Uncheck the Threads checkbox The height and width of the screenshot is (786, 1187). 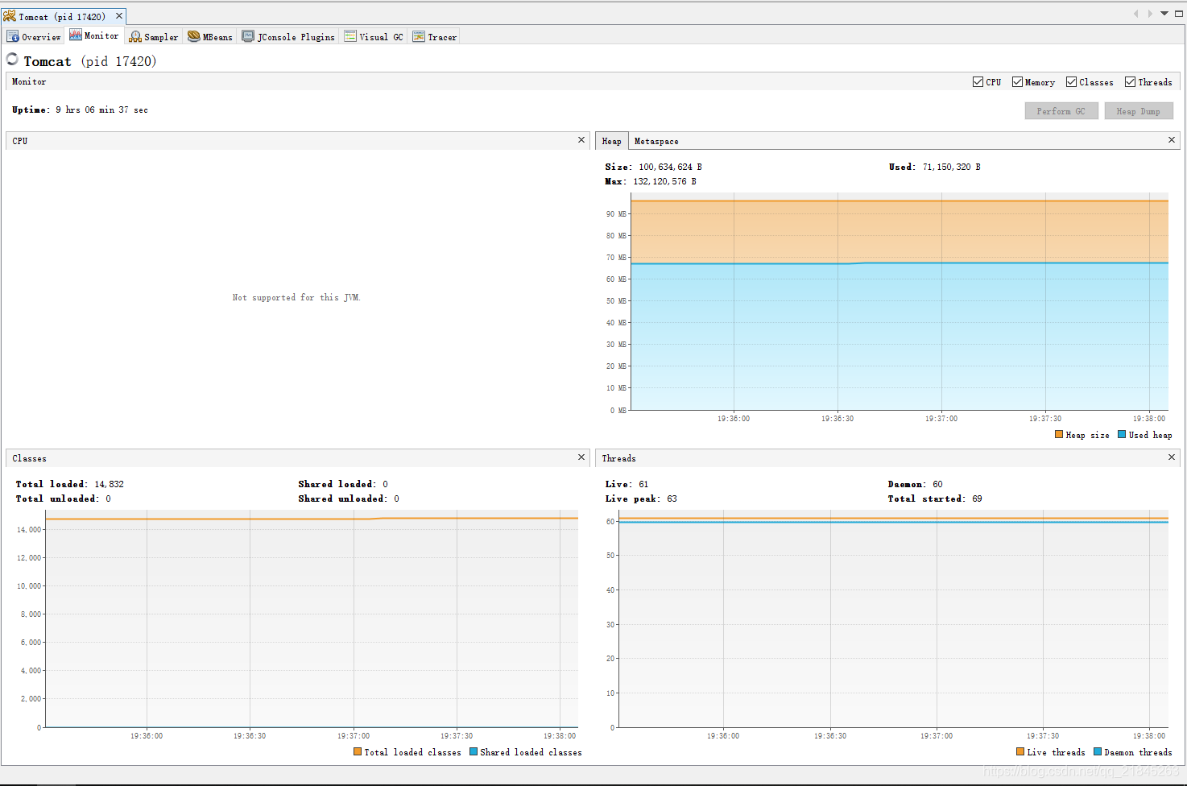tap(1130, 82)
